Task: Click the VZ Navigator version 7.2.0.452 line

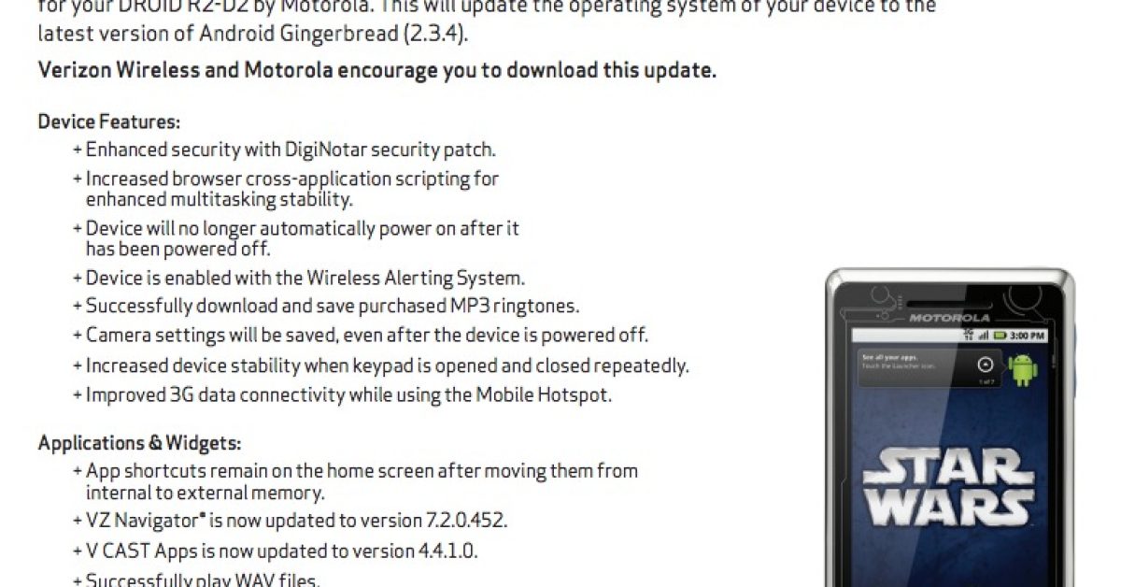Action: pyautogui.click(x=290, y=521)
